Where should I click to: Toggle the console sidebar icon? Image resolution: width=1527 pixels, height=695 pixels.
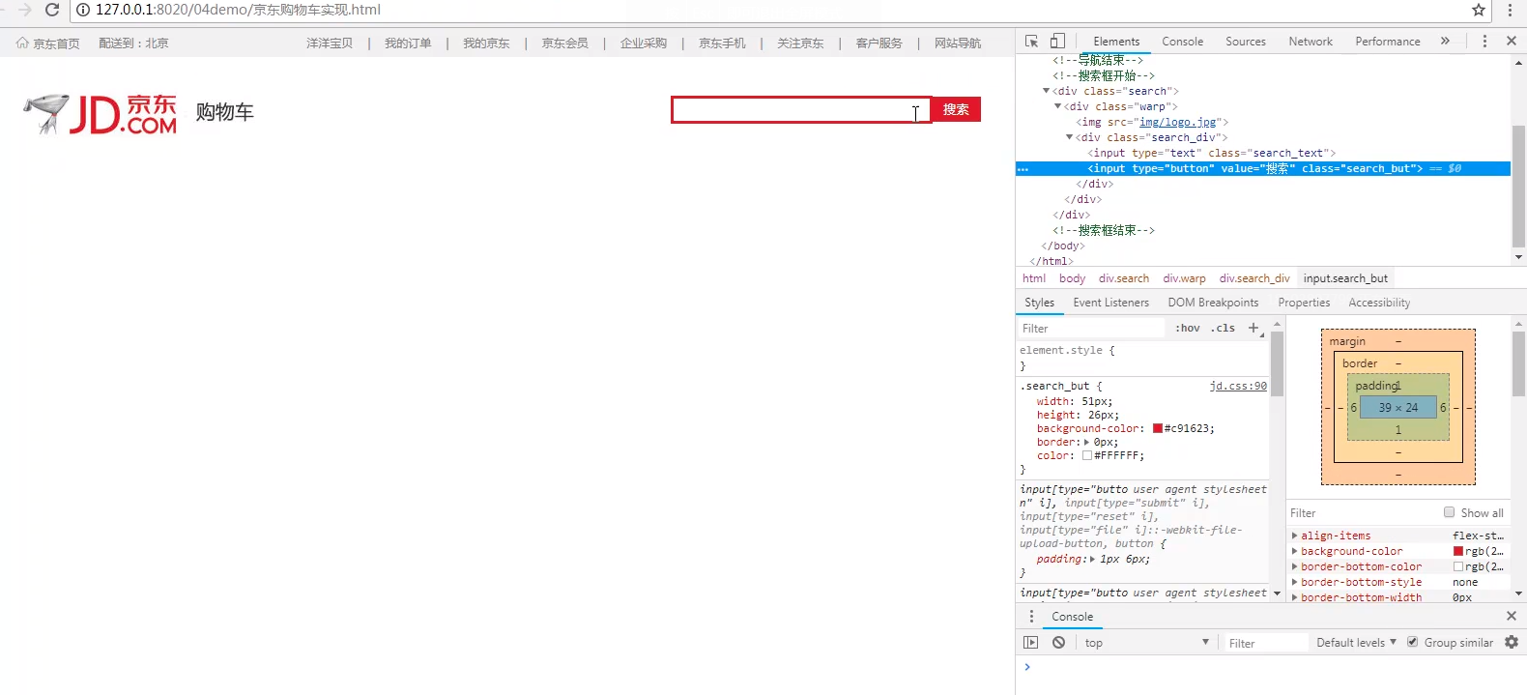pos(1030,643)
